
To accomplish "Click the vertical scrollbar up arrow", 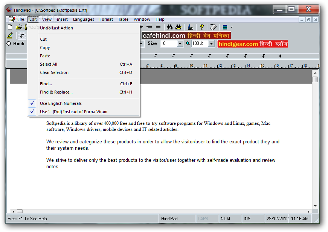I will 315,73.
